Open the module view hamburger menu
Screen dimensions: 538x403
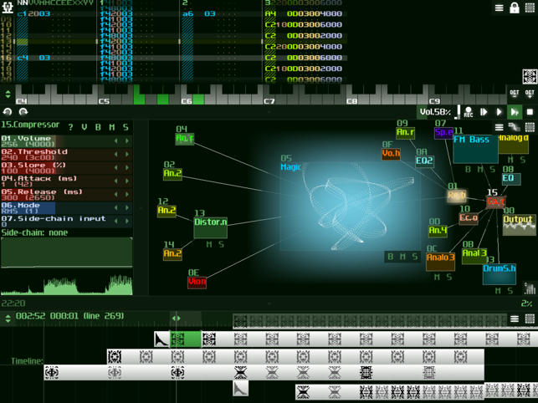point(500,127)
